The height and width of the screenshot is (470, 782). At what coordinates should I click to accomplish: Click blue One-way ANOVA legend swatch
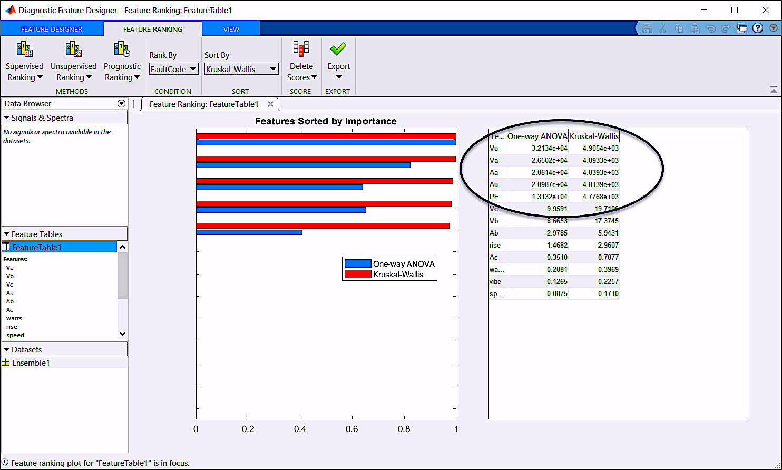click(358, 263)
